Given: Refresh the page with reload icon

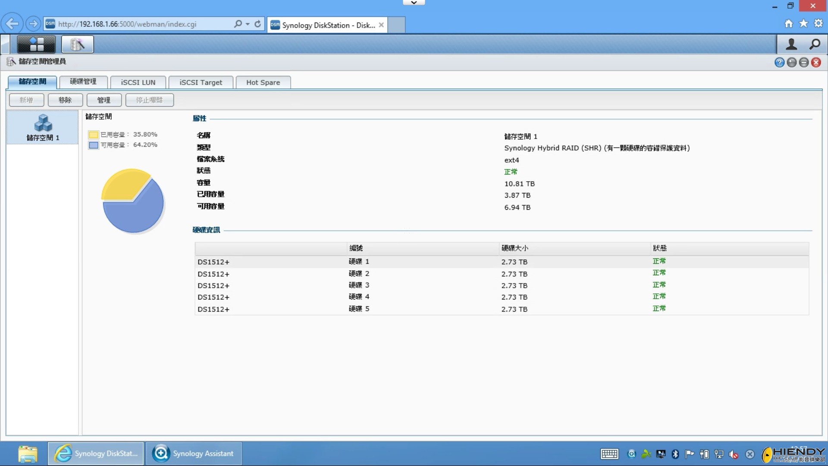Looking at the screenshot, I should [x=258, y=24].
